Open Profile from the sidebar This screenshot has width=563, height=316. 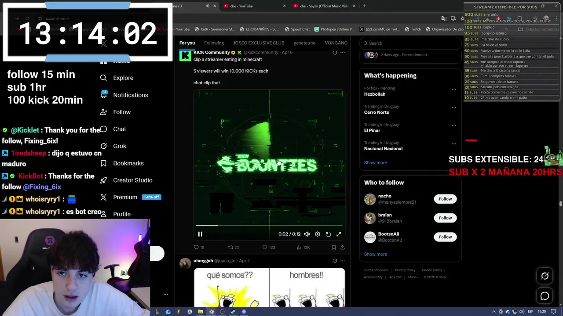[x=116, y=214]
